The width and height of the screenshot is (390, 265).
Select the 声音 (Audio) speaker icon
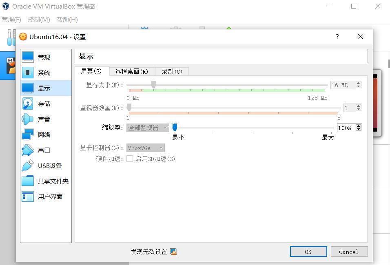point(28,119)
